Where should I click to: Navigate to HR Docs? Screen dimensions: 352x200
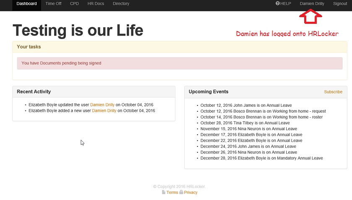96,4
